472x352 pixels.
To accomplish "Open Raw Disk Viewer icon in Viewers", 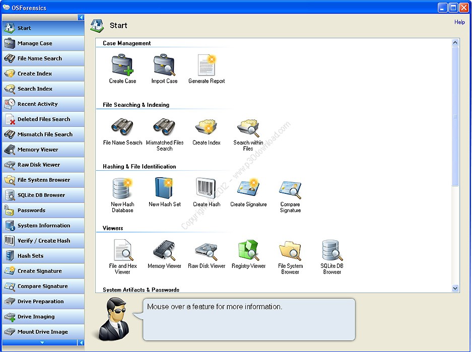I will click(x=207, y=251).
